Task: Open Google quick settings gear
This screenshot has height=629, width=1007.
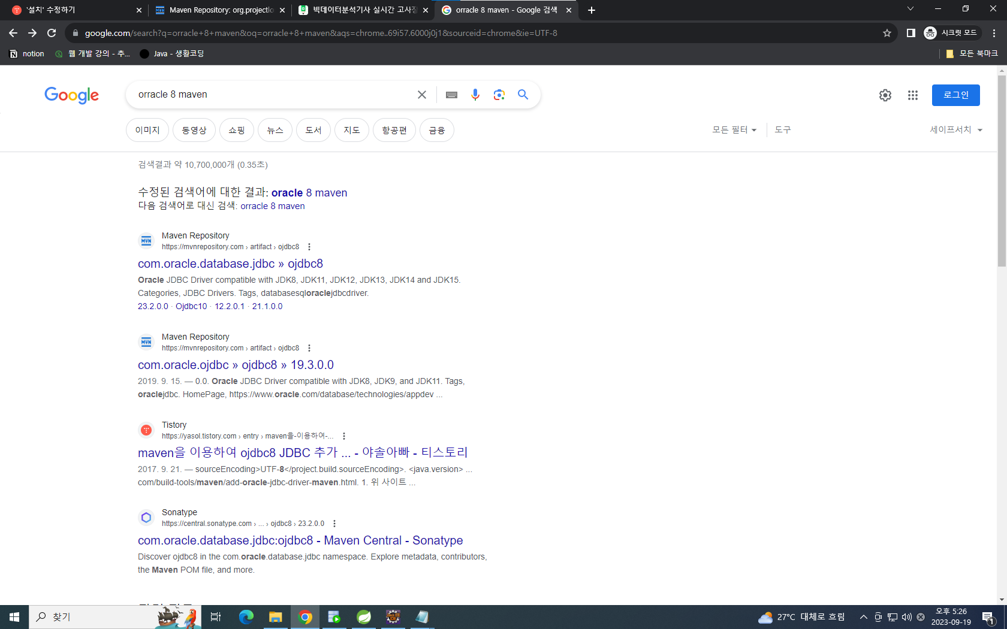Action: (x=885, y=95)
